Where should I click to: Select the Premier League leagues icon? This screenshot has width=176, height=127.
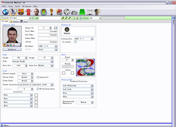[13, 12]
